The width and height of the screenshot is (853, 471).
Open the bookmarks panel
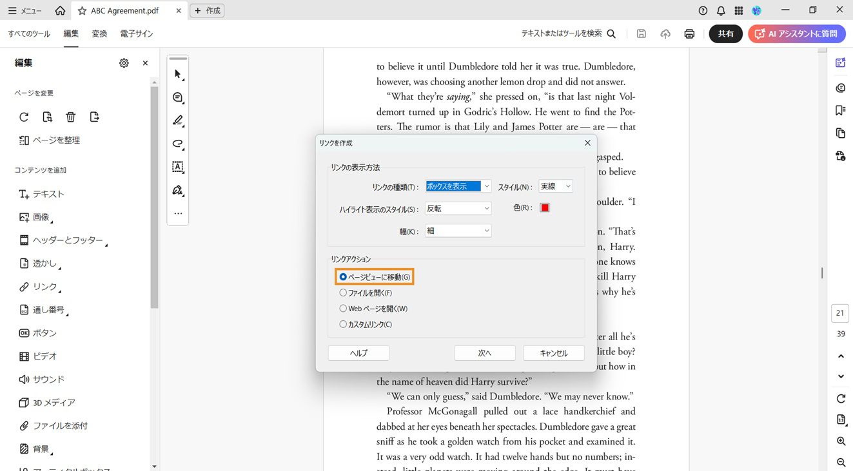click(x=840, y=110)
